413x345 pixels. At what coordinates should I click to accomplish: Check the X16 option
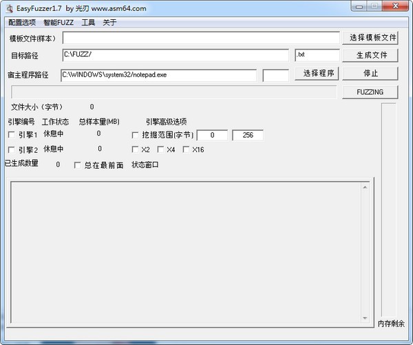click(x=186, y=149)
